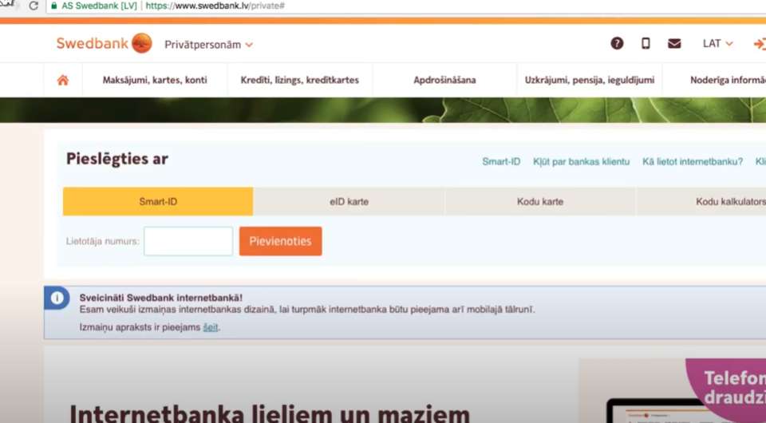
Task: Expand the Privātpersonām dropdown
Action: [208, 45]
